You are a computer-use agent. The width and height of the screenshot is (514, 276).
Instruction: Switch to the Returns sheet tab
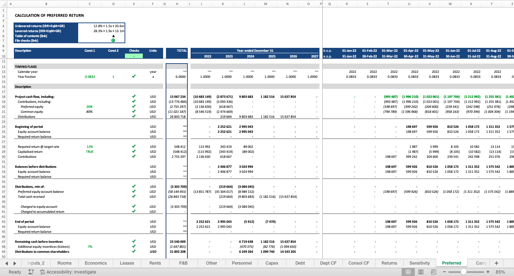tap(389, 263)
